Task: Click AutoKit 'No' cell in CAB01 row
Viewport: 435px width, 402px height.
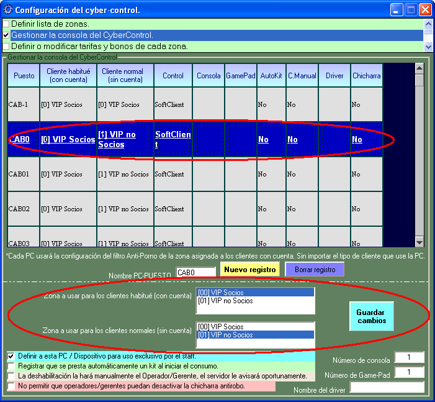Action: (x=271, y=174)
